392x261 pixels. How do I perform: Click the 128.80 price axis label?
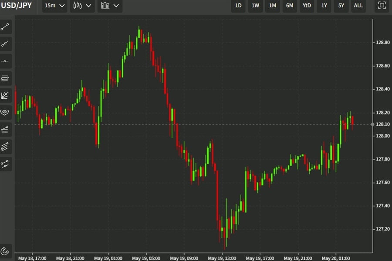383,43
